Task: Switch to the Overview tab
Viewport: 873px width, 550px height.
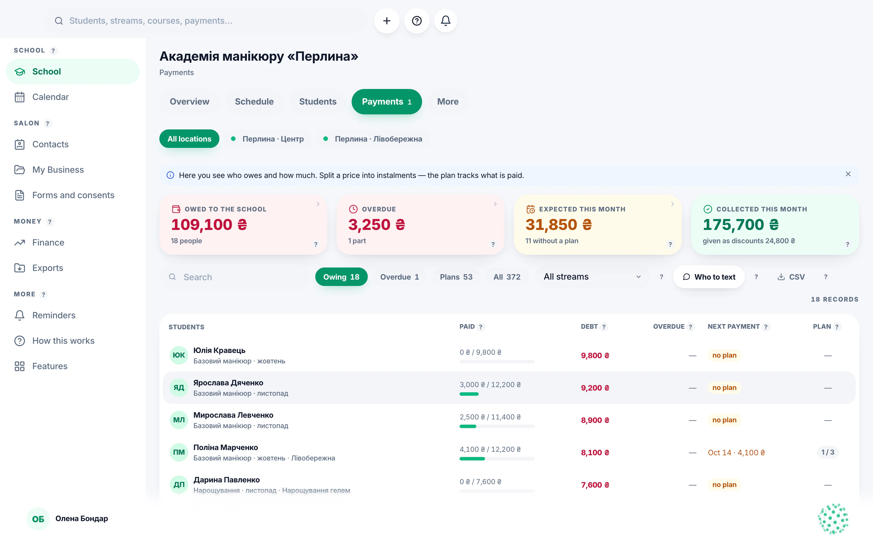Action: tap(189, 102)
